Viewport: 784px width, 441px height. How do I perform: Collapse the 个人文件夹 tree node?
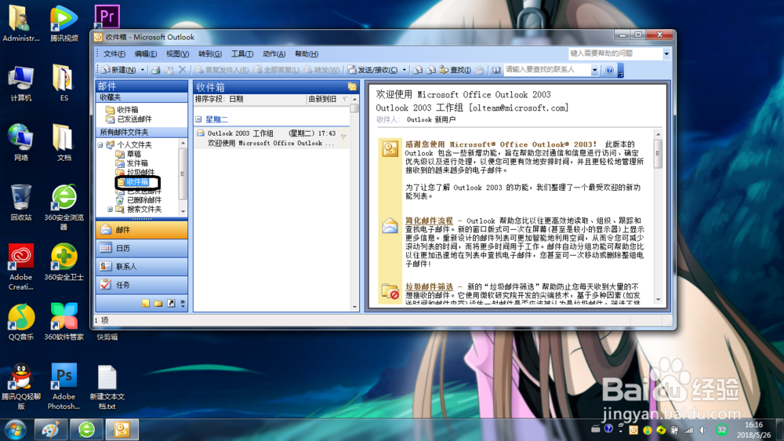click(100, 144)
